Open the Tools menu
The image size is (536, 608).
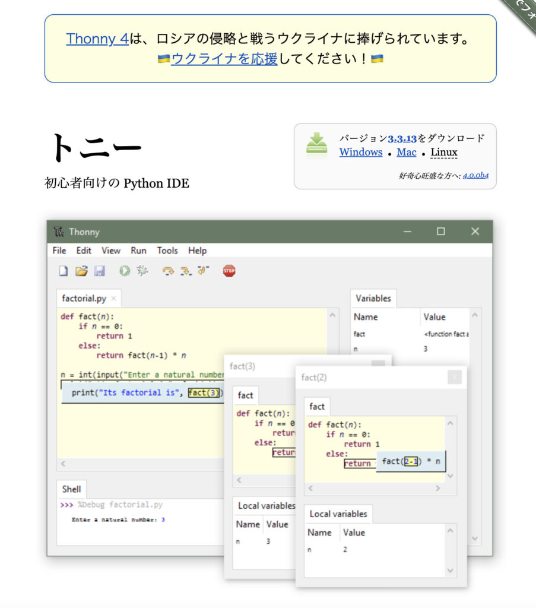point(167,251)
